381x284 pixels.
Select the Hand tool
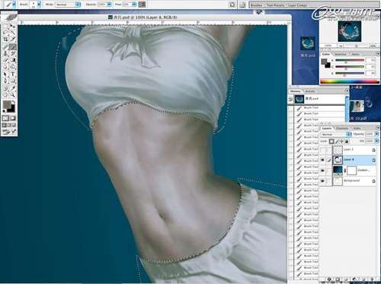(x=5, y=95)
